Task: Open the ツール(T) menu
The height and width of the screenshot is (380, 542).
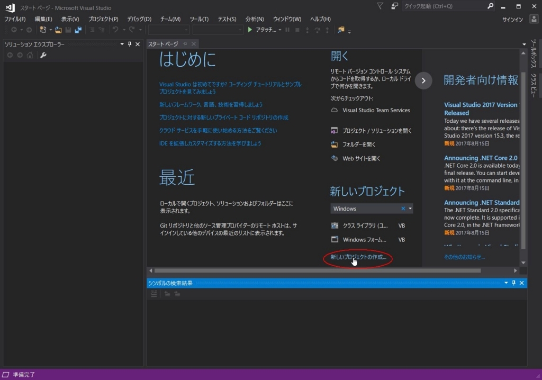Action: click(199, 19)
